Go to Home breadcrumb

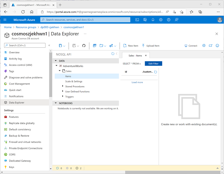click(x=8, y=27)
